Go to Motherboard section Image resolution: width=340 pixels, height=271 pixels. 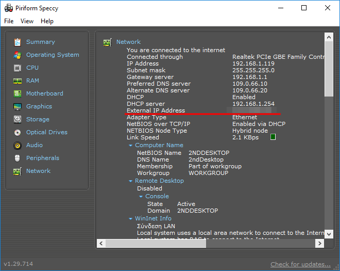point(45,93)
